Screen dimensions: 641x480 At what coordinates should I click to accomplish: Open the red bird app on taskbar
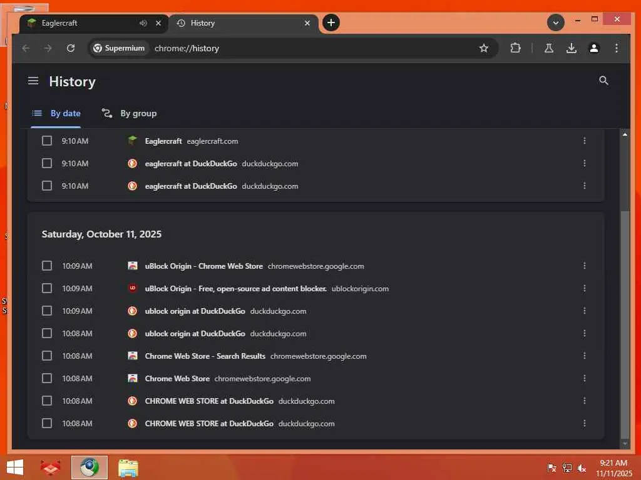(x=50, y=467)
